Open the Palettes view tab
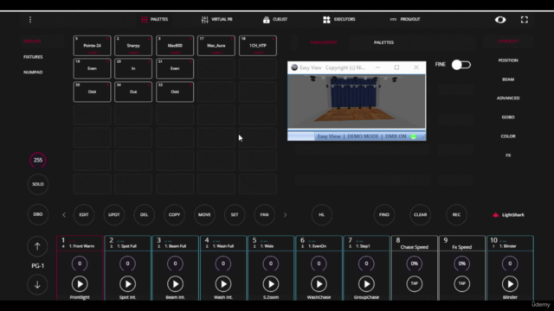 (x=154, y=19)
